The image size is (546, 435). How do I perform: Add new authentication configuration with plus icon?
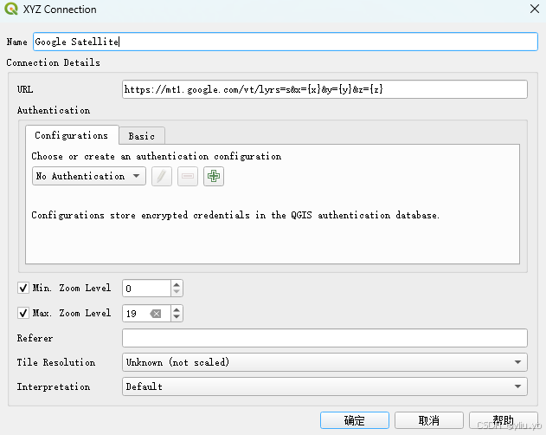click(x=214, y=176)
